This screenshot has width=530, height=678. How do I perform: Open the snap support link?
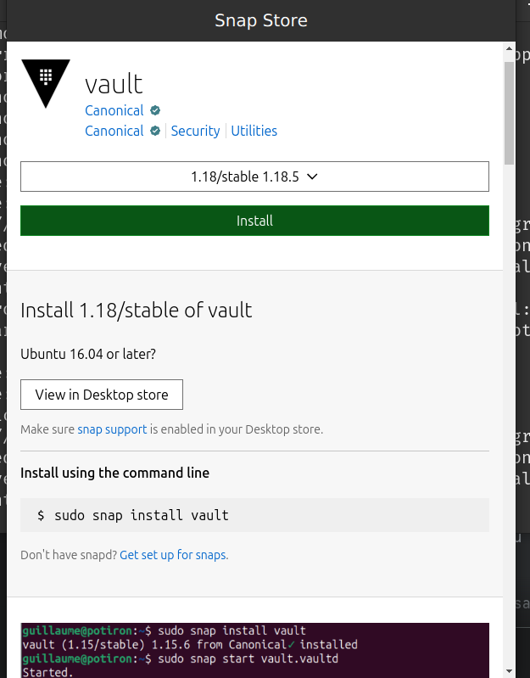pos(112,429)
